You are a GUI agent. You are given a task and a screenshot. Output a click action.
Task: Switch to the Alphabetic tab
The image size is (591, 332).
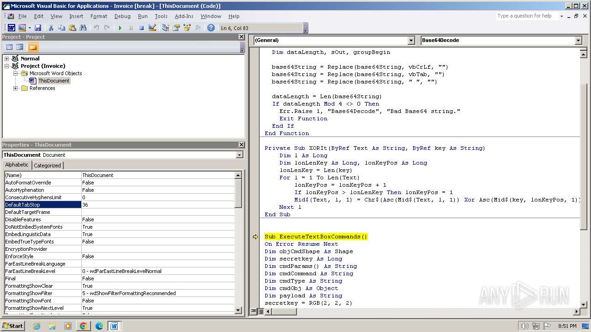pos(17,165)
